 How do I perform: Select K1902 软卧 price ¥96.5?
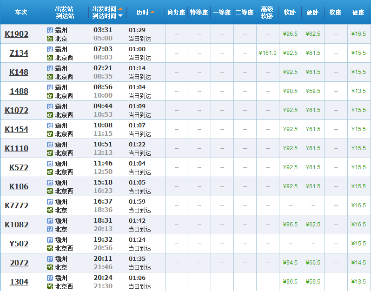click(x=290, y=34)
